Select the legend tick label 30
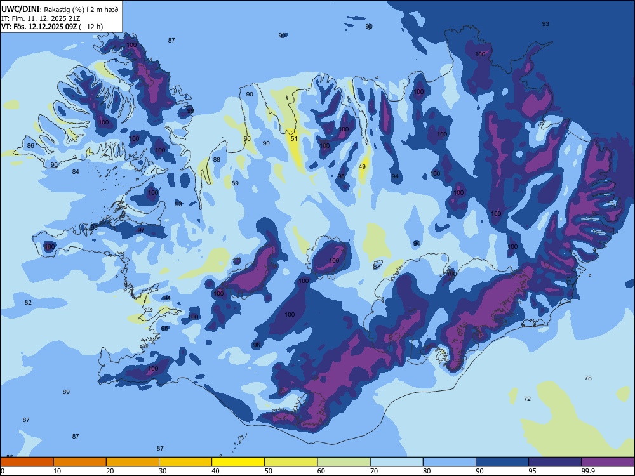The width and height of the screenshot is (635, 476). pyautogui.click(x=163, y=471)
